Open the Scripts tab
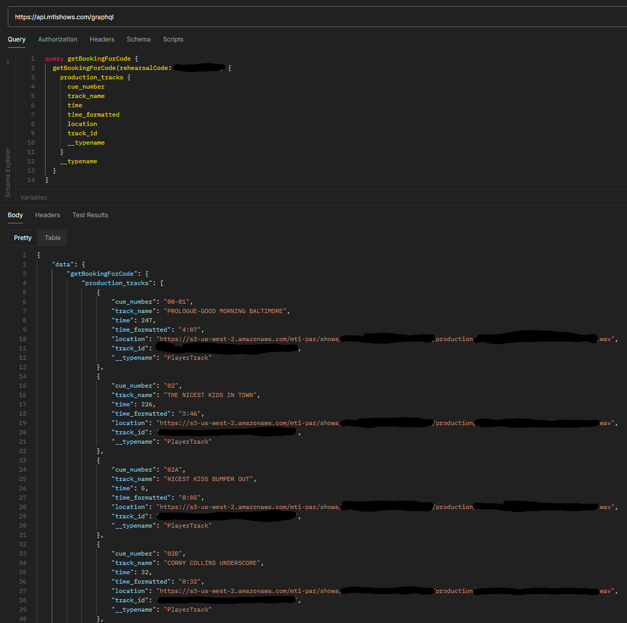 tap(173, 39)
